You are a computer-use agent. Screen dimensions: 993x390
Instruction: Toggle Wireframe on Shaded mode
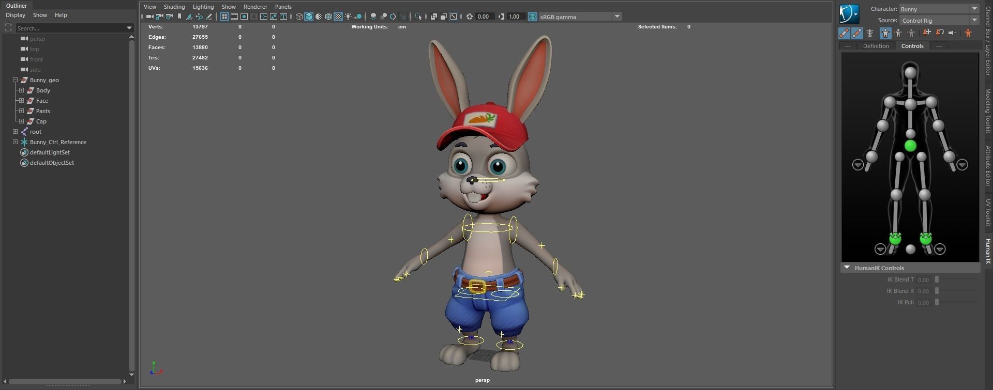(328, 17)
